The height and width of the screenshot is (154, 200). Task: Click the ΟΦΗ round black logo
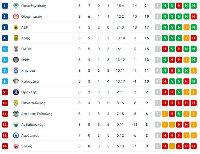[16, 60]
